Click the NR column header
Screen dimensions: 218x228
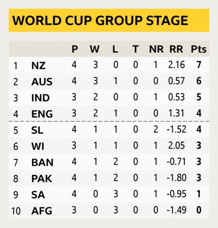(x=156, y=49)
